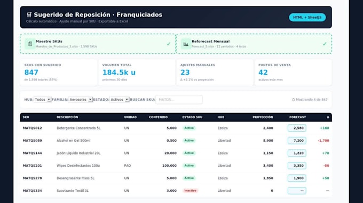The height and width of the screenshot is (203, 363).
Task: Click Detergente Concentrado 5L description
Action: pyautogui.click(x=78, y=128)
